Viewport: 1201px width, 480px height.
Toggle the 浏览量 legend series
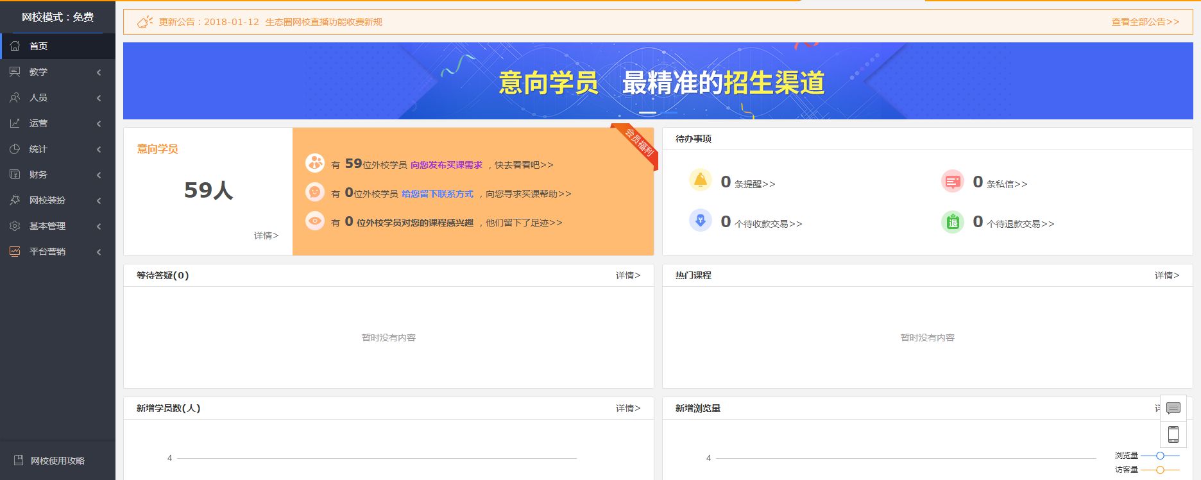[x=1146, y=456]
